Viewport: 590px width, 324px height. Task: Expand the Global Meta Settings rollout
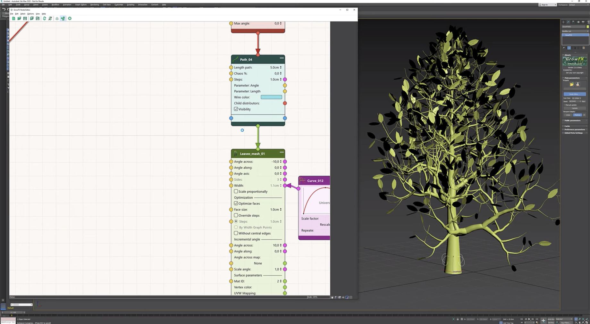pyautogui.click(x=573, y=133)
